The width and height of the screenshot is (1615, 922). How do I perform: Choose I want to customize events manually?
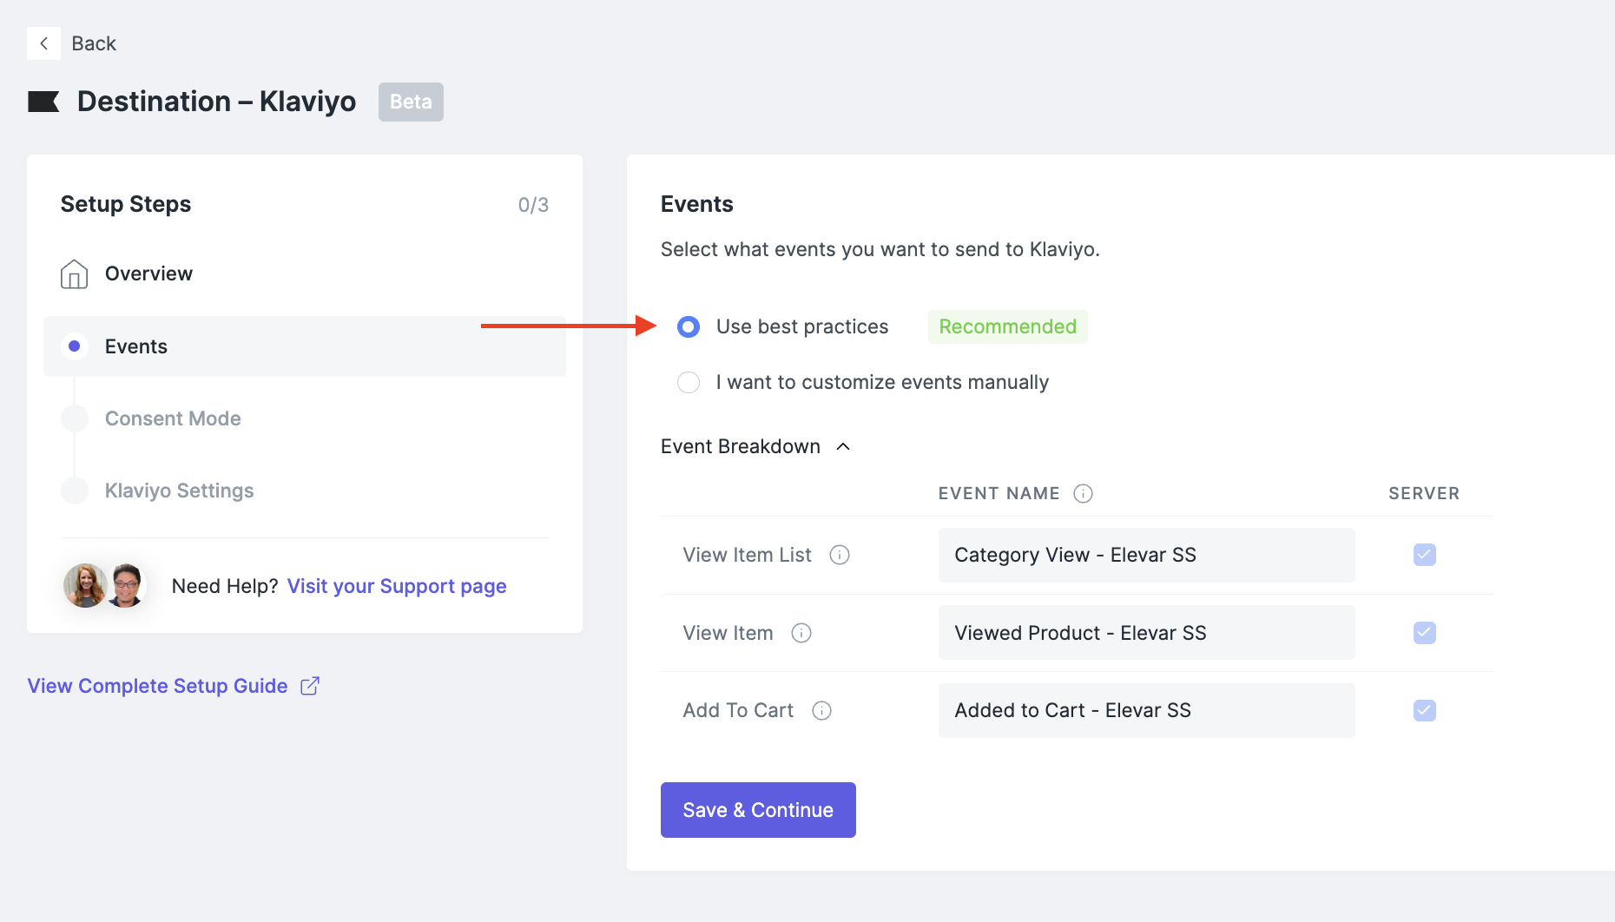(x=689, y=382)
